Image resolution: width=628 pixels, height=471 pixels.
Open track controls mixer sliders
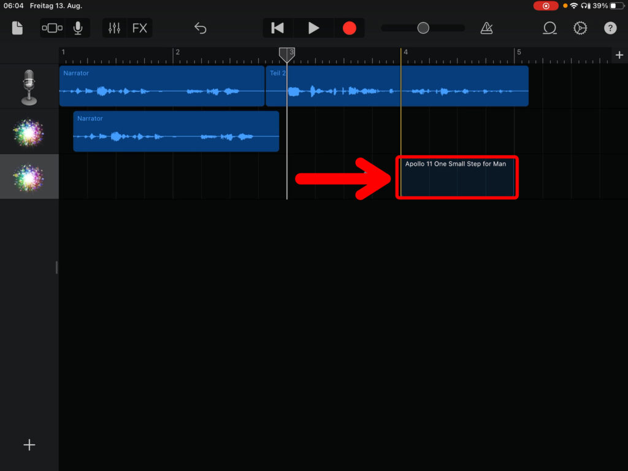coord(114,28)
